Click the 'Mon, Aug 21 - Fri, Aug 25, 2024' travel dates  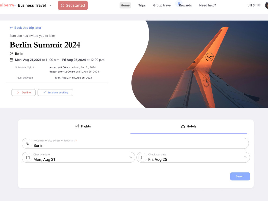pyautogui.click(x=73, y=78)
